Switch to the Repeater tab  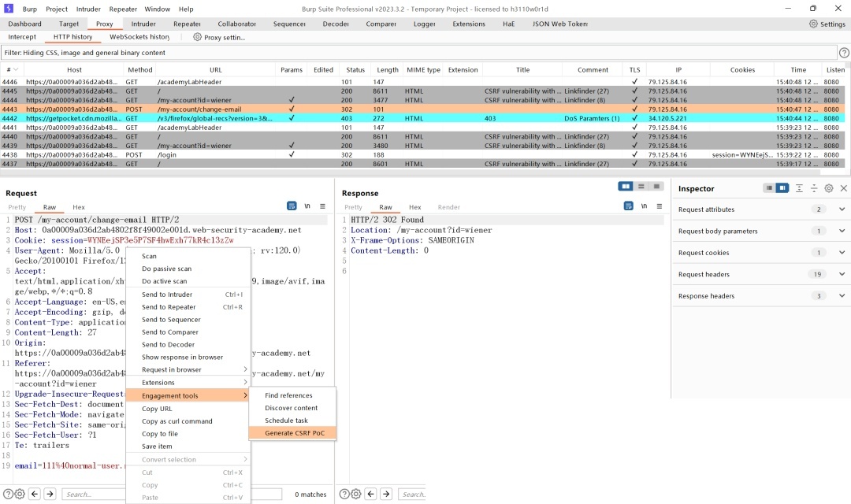pyautogui.click(x=188, y=24)
